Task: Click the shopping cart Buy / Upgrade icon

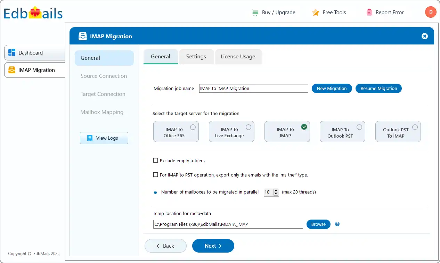Action: (x=255, y=13)
